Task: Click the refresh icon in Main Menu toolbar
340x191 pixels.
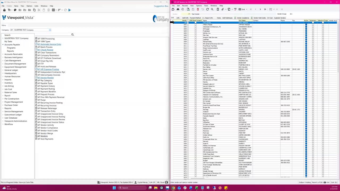Action: coord(65,10)
